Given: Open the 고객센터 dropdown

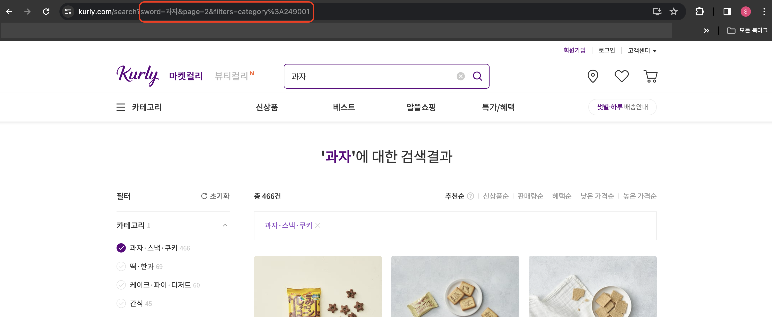Looking at the screenshot, I should click(642, 51).
